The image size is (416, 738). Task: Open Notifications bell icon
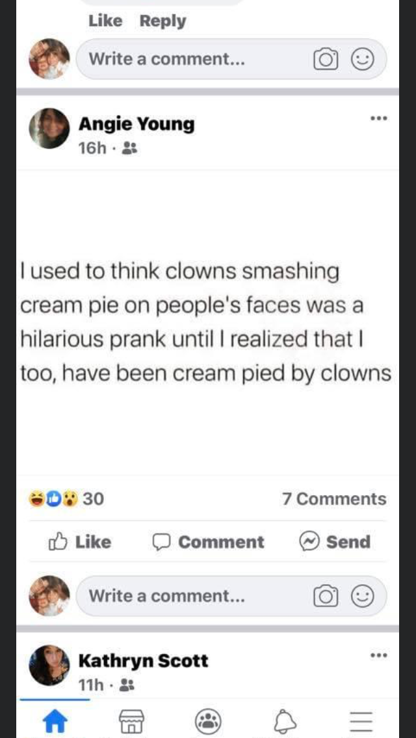coord(285,721)
